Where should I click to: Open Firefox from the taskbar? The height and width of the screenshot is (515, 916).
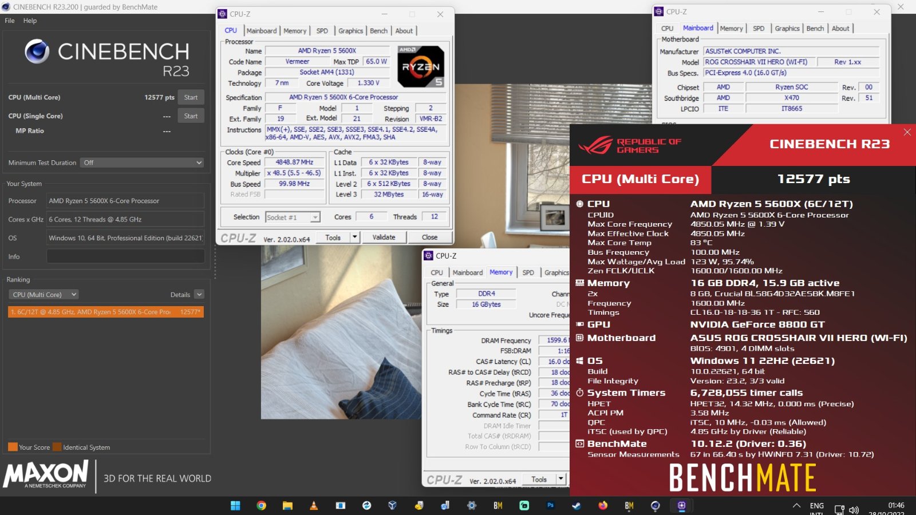point(603,505)
